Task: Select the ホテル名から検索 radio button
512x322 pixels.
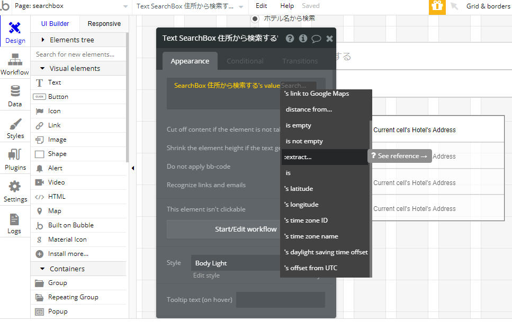Action: point(255,19)
